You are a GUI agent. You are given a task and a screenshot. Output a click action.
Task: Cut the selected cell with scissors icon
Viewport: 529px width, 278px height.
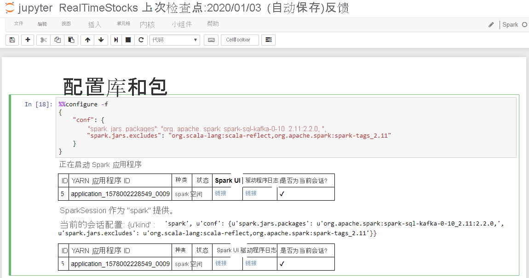point(44,40)
